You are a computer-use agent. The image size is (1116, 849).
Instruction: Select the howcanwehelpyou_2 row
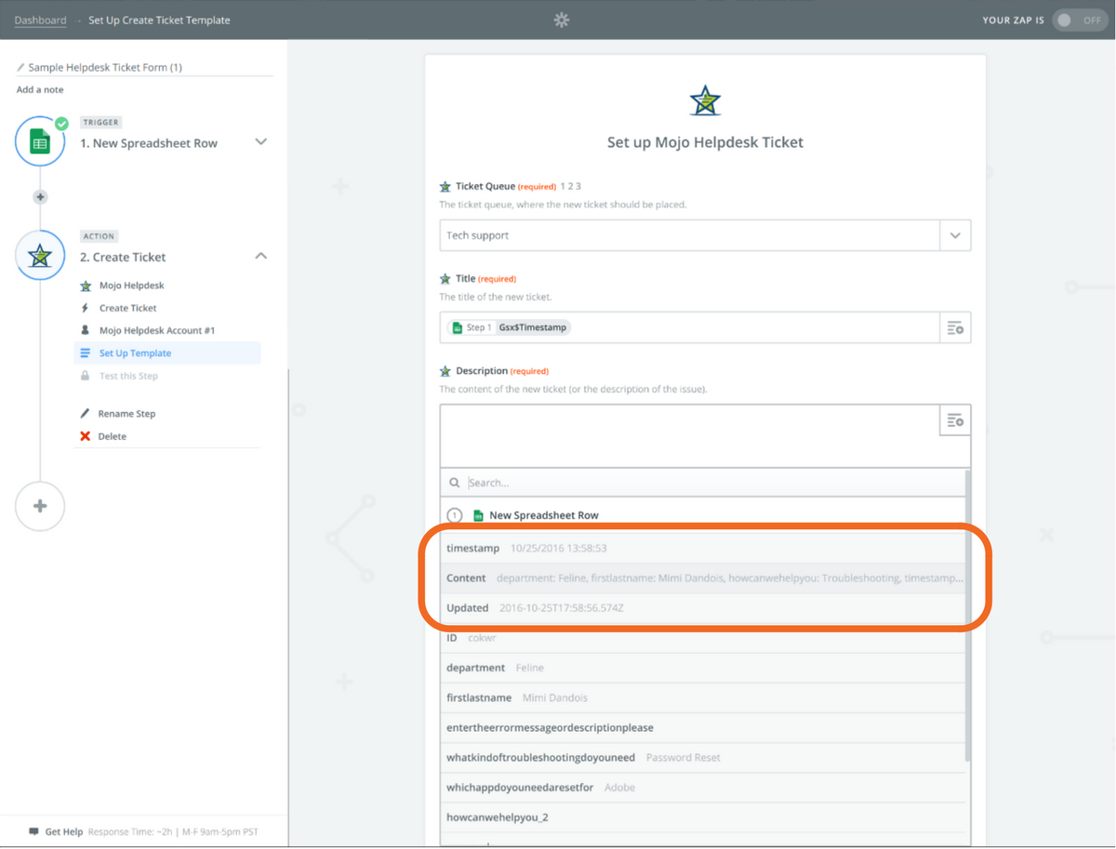[702, 817]
